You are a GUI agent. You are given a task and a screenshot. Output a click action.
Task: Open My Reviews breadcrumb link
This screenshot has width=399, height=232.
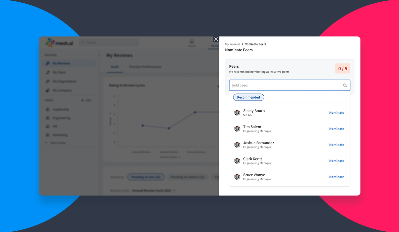click(x=232, y=44)
